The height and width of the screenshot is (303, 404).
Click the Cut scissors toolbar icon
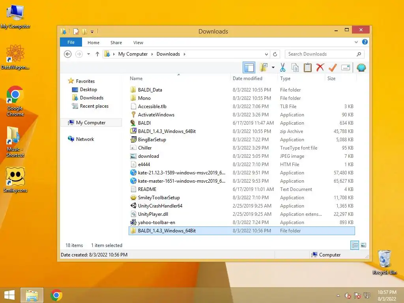coord(282,67)
